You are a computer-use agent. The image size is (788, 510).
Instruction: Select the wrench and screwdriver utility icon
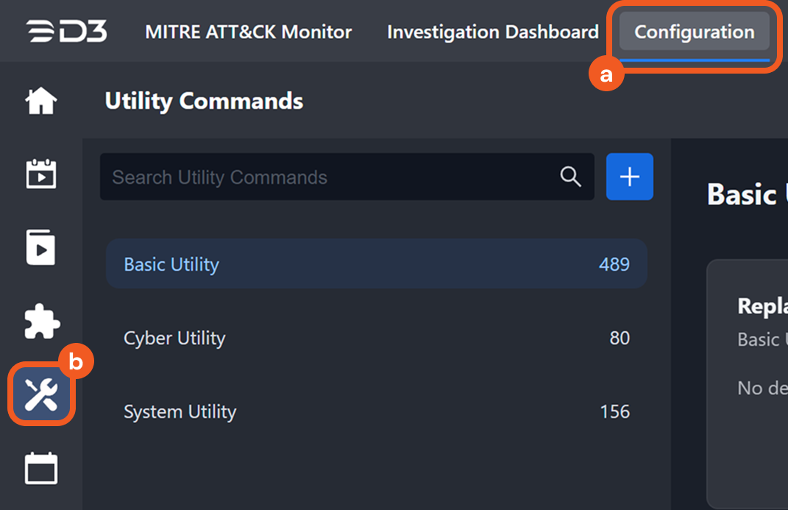pos(41,395)
